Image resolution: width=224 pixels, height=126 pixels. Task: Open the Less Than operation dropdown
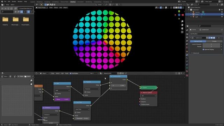pyautogui.click(x=82, y=110)
